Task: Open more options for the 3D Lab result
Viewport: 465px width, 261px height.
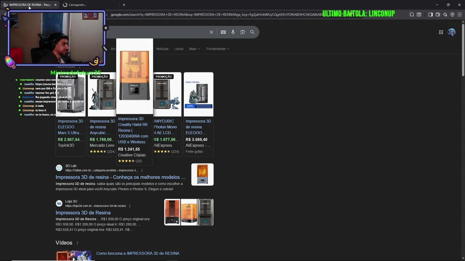Action: [142, 170]
